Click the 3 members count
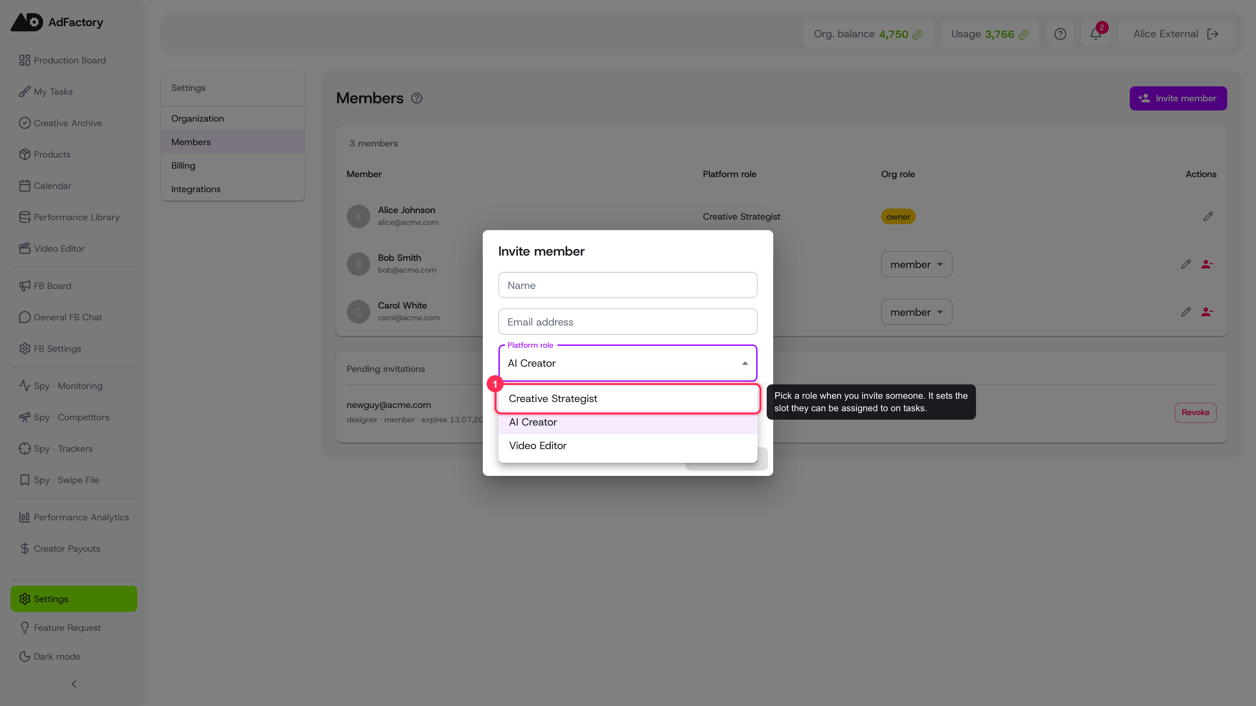This screenshot has height=706, width=1256. click(x=374, y=143)
